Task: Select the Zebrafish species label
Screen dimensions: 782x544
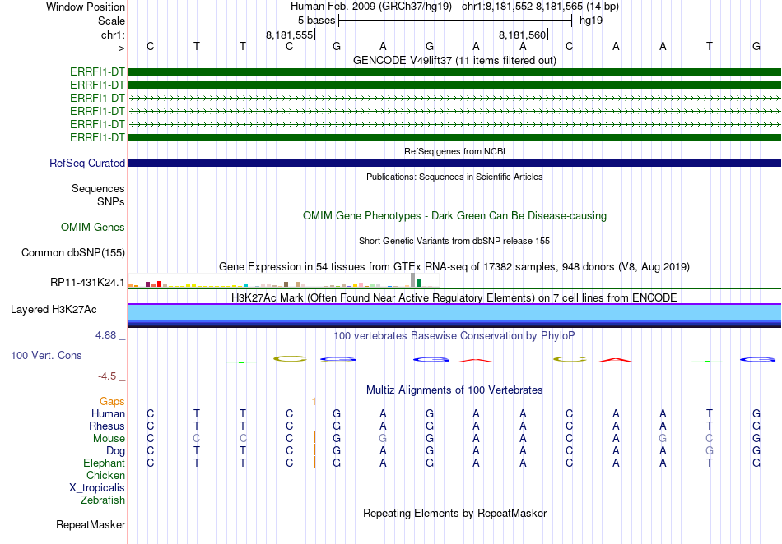Action: click(103, 500)
